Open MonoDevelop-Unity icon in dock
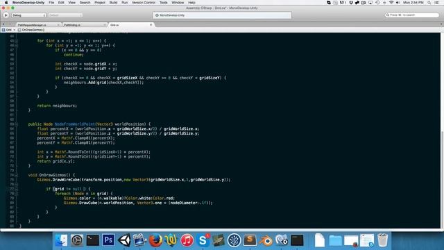The image size is (444, 250). tap(282, 240)
